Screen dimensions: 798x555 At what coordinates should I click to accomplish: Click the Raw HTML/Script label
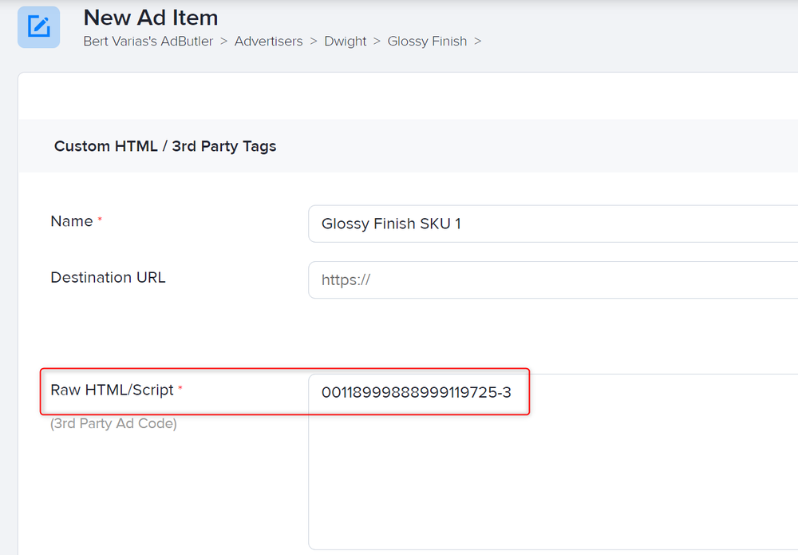tap(112, 390)
